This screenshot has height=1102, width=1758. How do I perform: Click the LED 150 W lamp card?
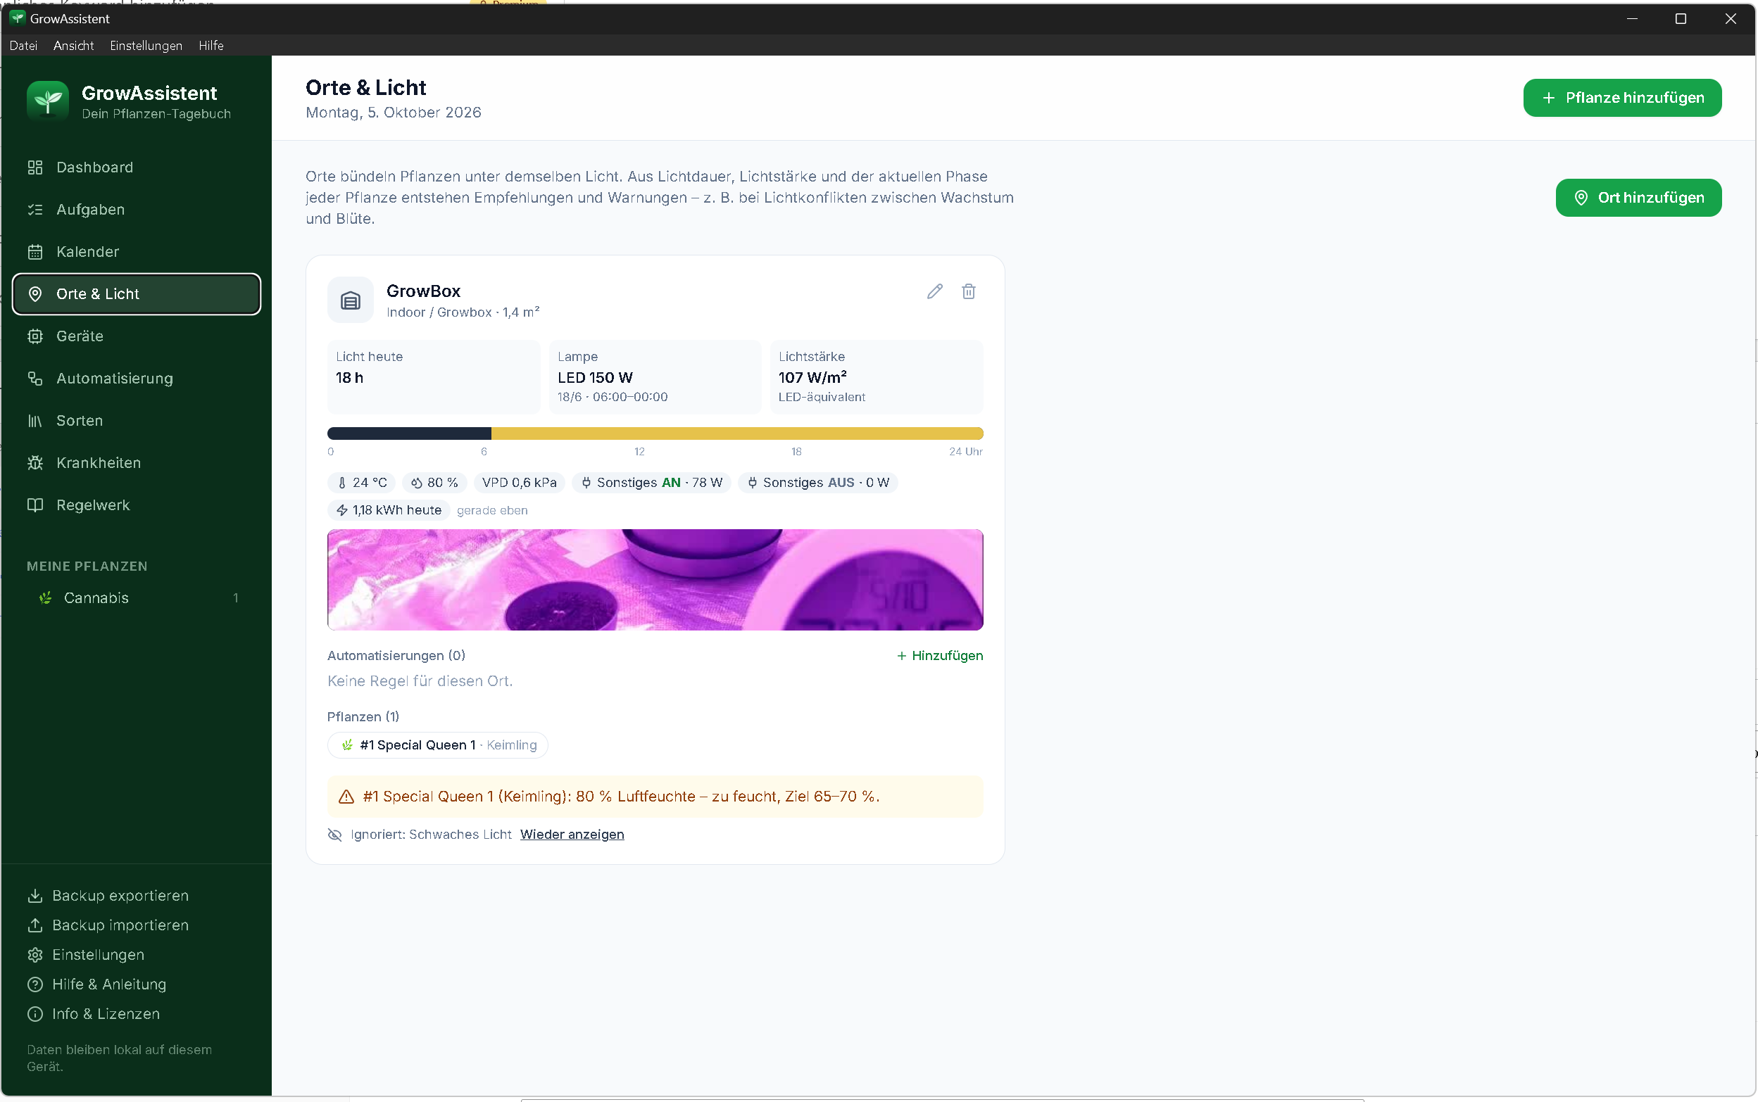click(655, 377)
